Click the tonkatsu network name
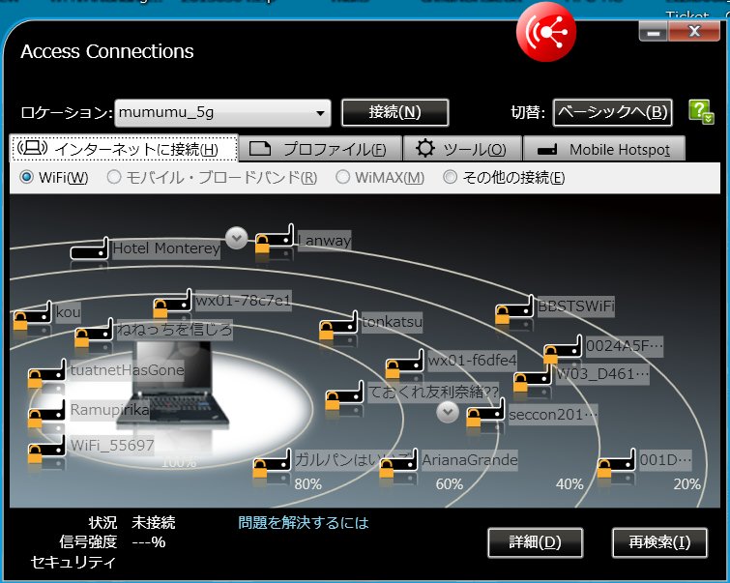730x583 pixels. [393, 322]
